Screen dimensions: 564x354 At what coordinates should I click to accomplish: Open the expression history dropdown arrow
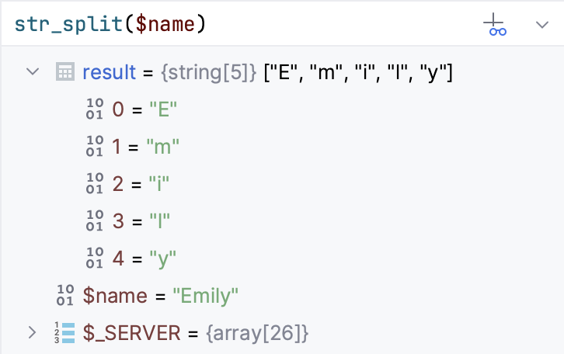pyautogui.click(x=542, y=25)
